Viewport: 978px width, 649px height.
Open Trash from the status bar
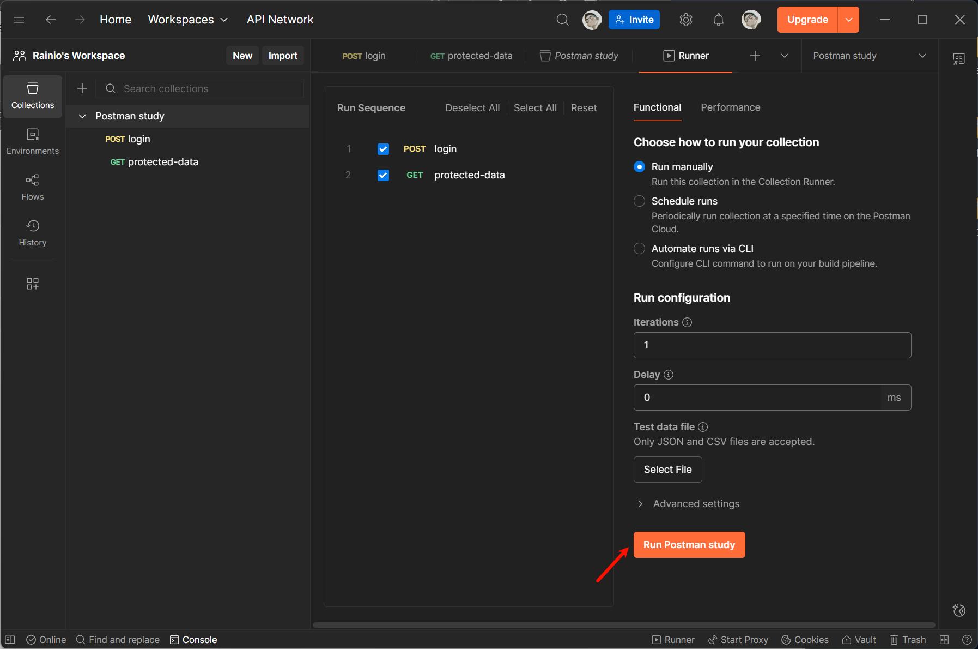[908, 640]
